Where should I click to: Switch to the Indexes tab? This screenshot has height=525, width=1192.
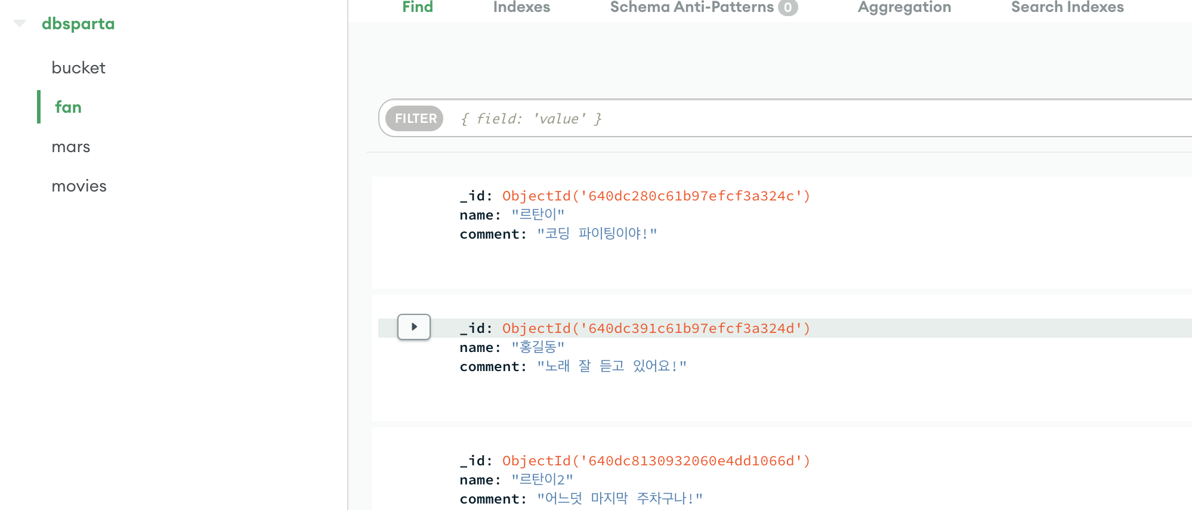pyautogui.click(x=521, y=7)
